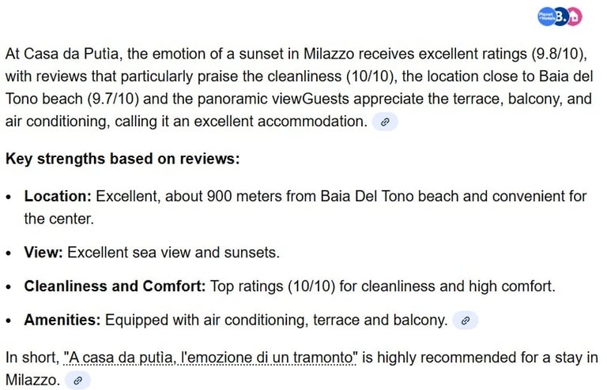Click the 'Key strengths based on reviews:' heading
This screenshot has height=390, width=607.
123,159
